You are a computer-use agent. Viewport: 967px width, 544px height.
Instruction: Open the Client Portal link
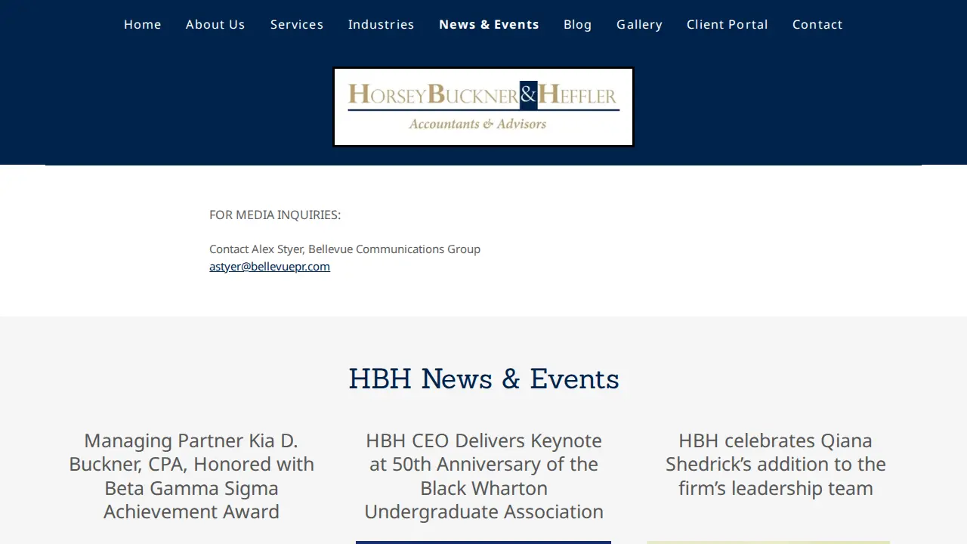point(728,24)
